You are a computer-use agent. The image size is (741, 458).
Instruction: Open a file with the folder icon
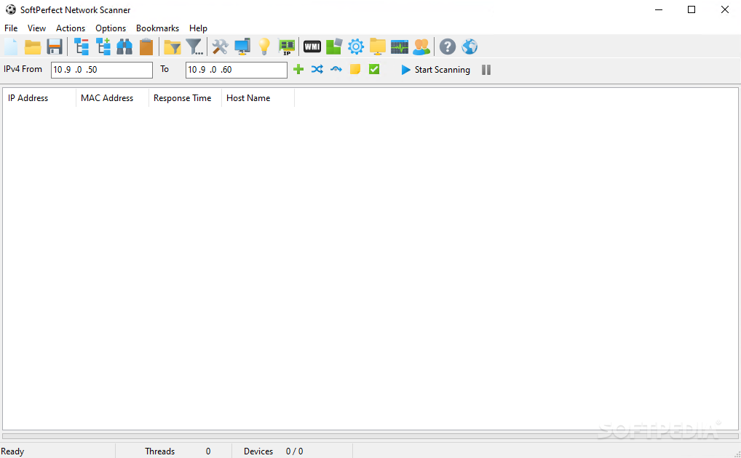[33, 47]
